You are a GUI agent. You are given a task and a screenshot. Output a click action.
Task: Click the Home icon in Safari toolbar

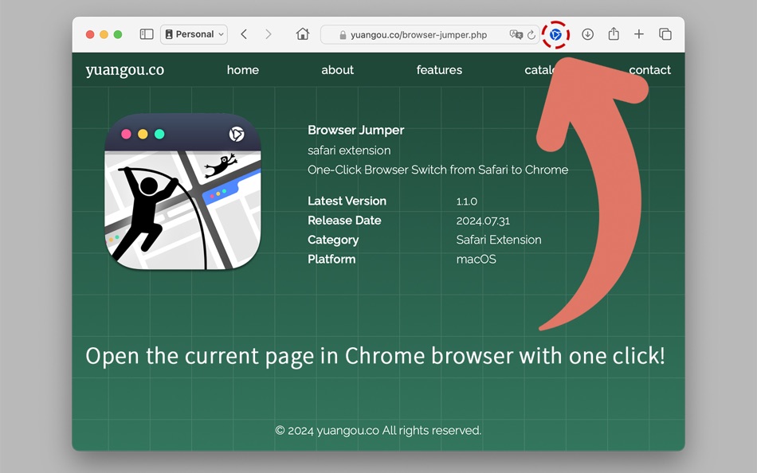click(303, 34)
